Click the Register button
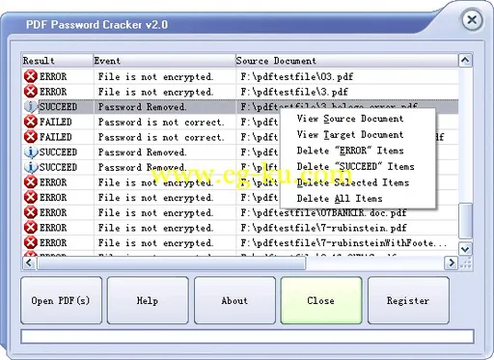Screen dimensions: 494x360 click(x=408, y=300)
